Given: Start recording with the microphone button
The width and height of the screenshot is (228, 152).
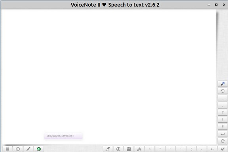Looking at the screenshot, I should 222,84.
